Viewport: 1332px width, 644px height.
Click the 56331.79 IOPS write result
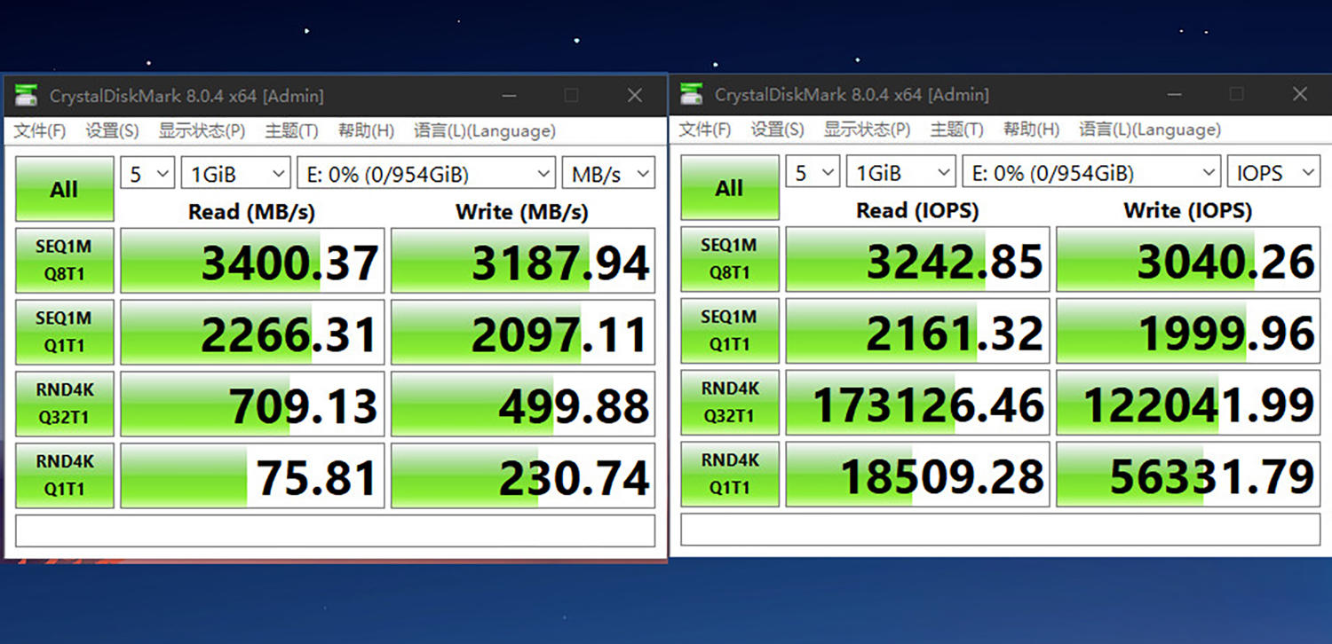click(x=1188, y=475)
